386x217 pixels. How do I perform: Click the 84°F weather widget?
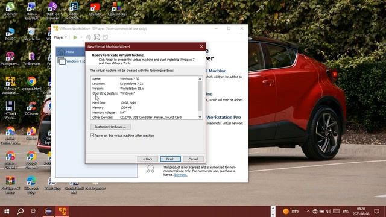pos(291,212)
